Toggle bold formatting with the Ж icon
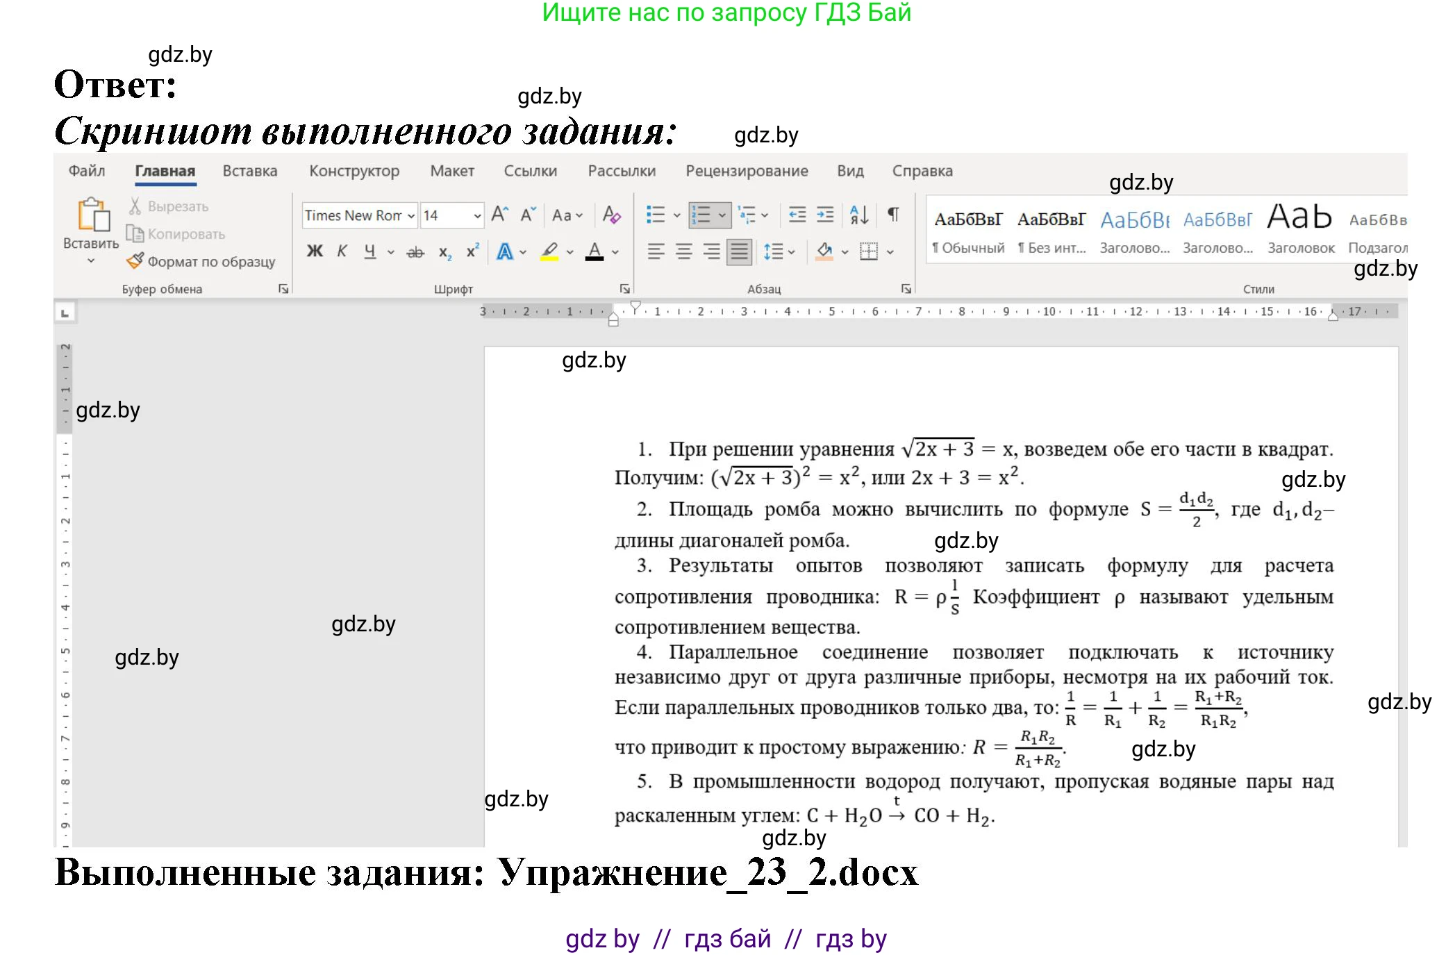This screenshot has width=1455, height=955. (315, 251)
